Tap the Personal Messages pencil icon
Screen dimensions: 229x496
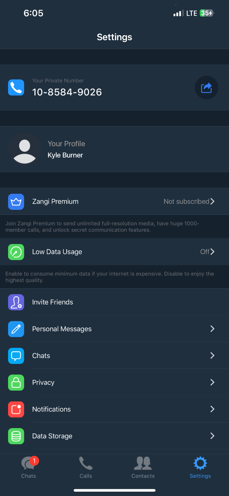[x=16, y=329]
